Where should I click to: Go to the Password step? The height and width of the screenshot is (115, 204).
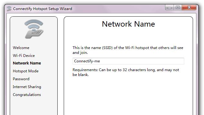pyautogui.click(x=21, y=79)
